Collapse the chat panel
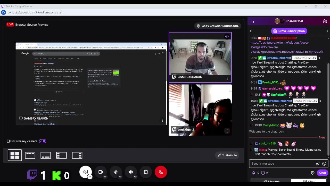Image resolution: width=330 pixels, height=186 pixels. 252,22
